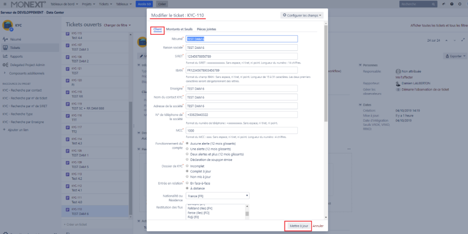Image resolution: width=468 pixels, height=234 pixels.
Task: Open 'Configurer les champs' dropdown
Action: click(302, 15)
